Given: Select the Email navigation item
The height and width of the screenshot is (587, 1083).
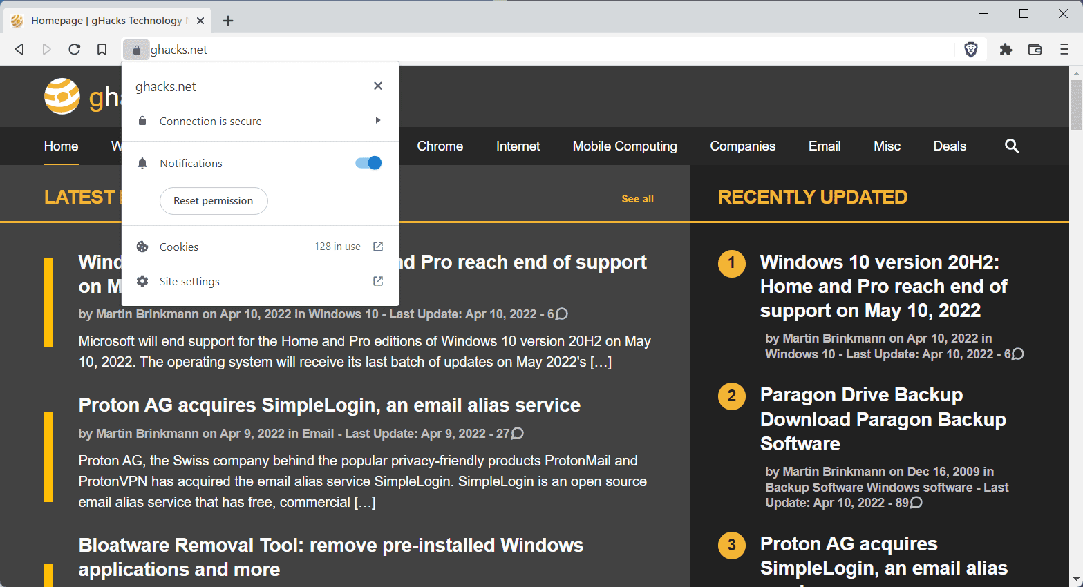Looking at the screenshot, I should click(x=824, y=146).
